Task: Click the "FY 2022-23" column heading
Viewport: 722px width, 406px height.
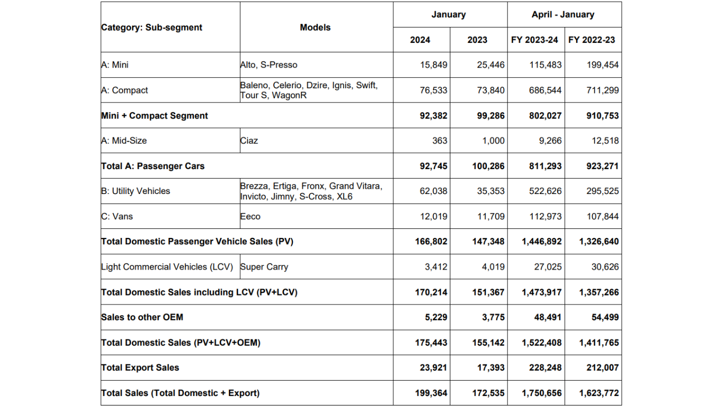Action: coord(592,40)
